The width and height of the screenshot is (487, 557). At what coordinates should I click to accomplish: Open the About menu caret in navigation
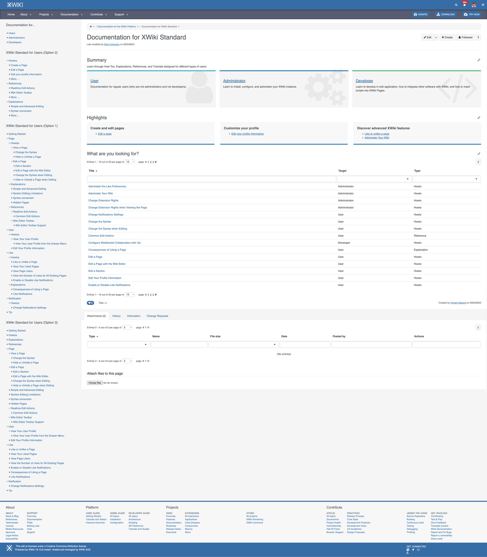30,15
